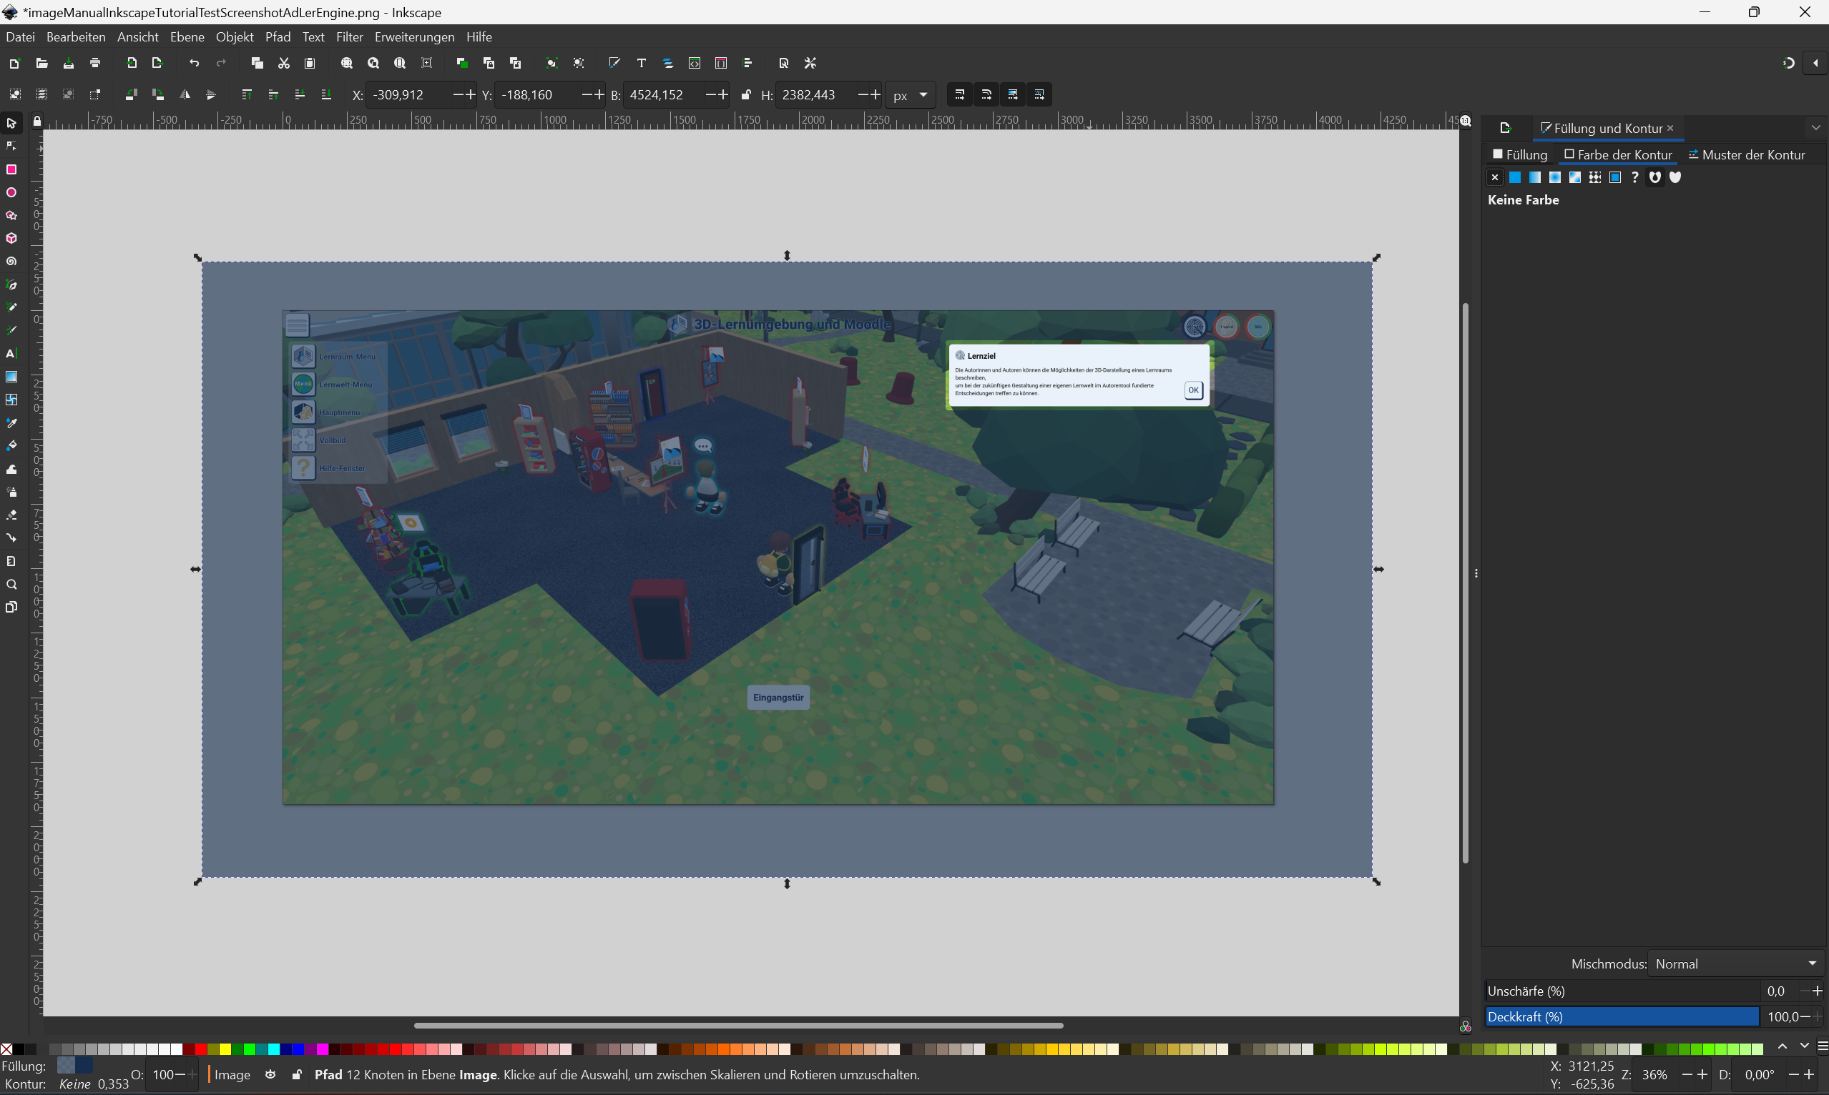Switch to the Füllung tab

click(x=1519, y=154)
